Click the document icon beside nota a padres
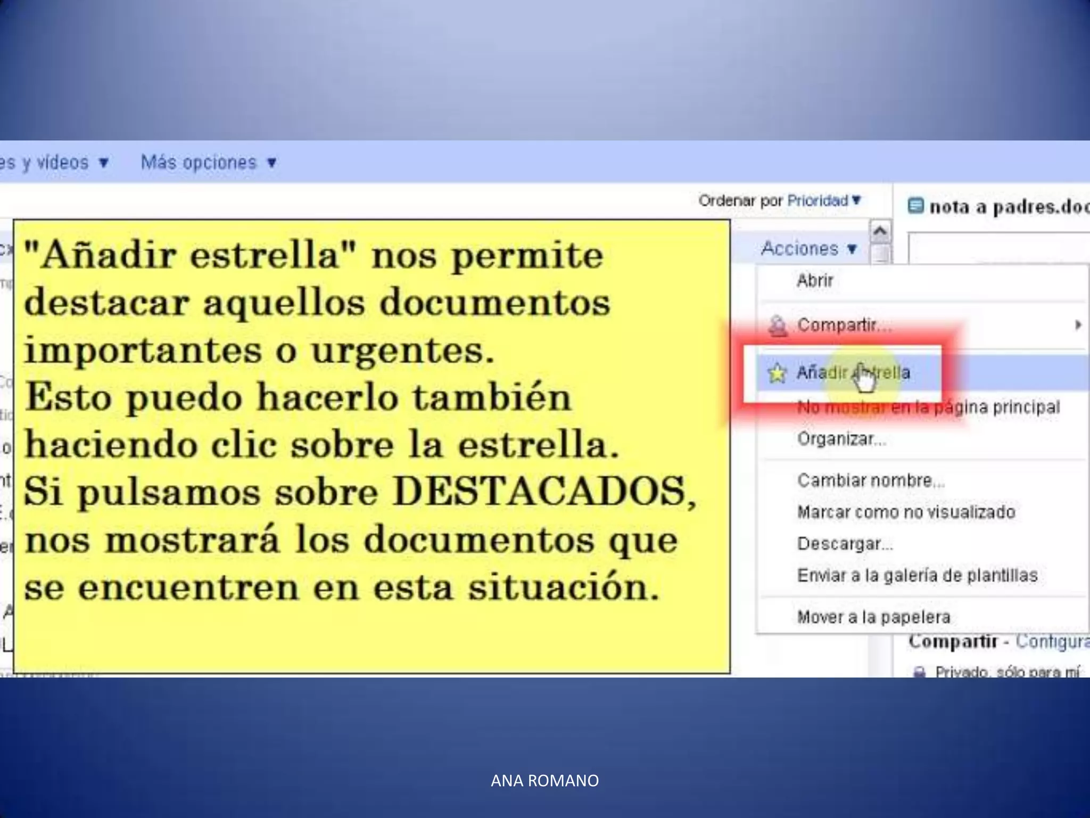Image resolution: width=1090 pixels, height=818 pixels. click(915, 206)
